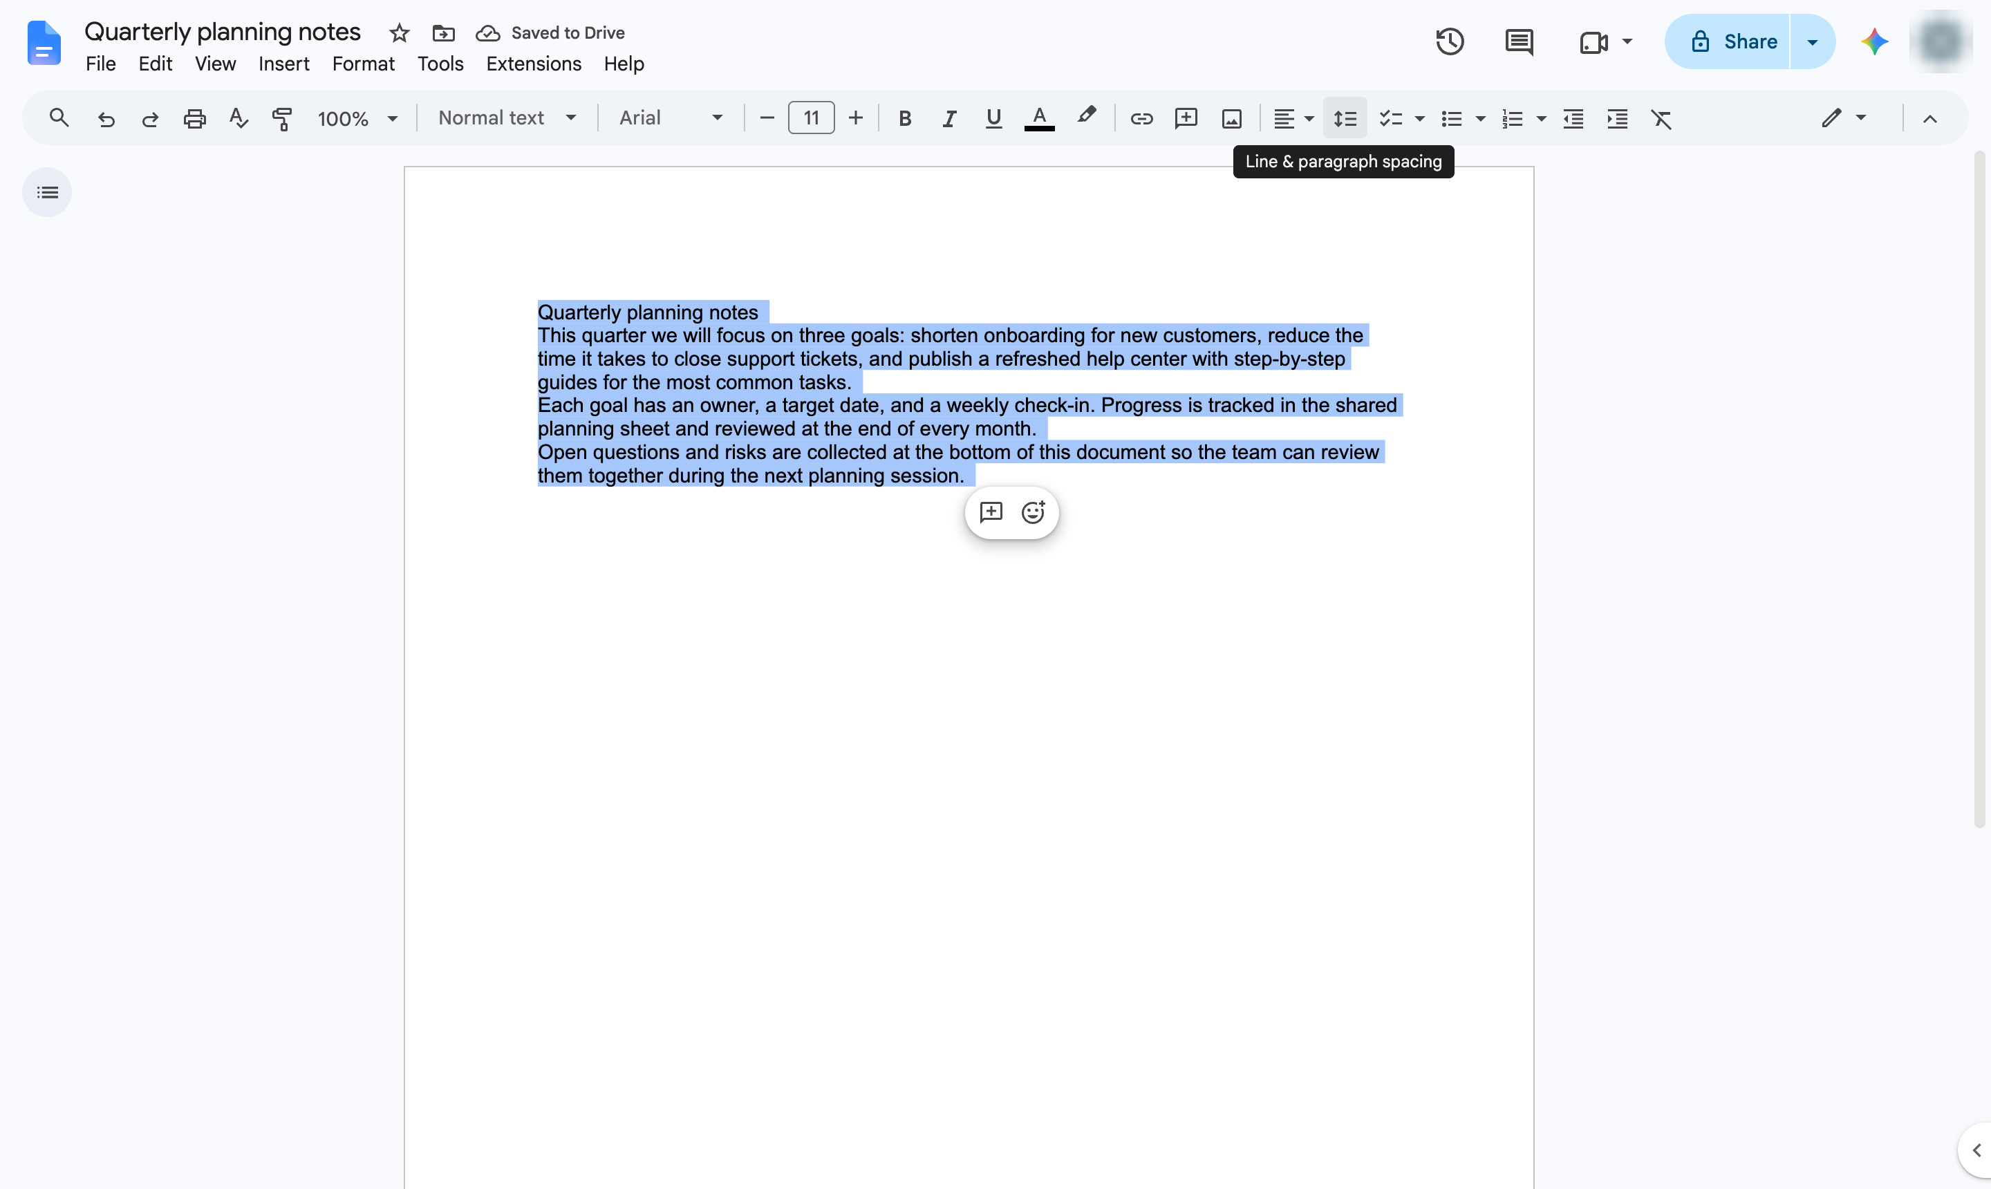Open the text color picker

pyautogui.click(x=1039, y=119)
